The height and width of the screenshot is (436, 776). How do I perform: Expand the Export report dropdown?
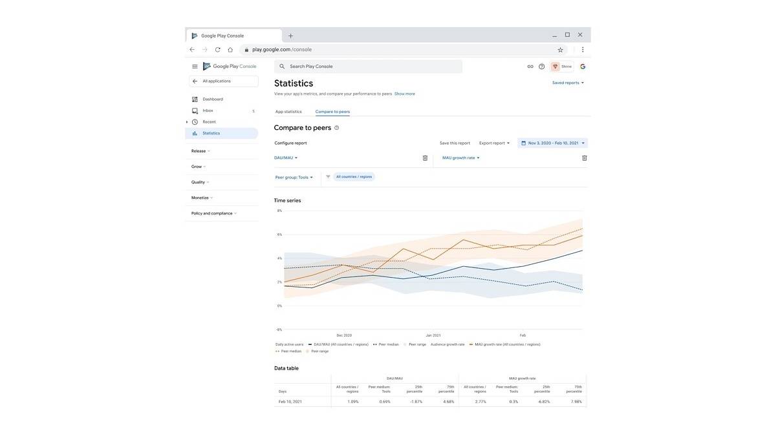(495, 143)
